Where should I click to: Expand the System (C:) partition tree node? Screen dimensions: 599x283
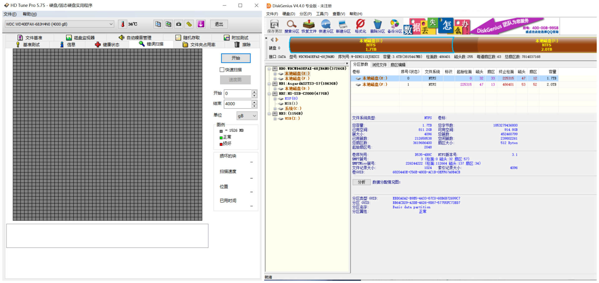tap(275, 108)
